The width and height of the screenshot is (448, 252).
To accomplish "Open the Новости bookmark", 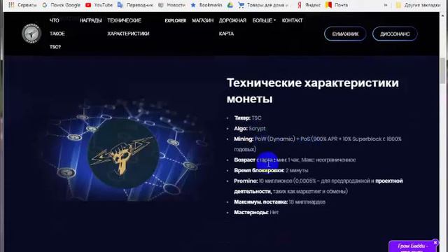I will (x=171, y=5).
